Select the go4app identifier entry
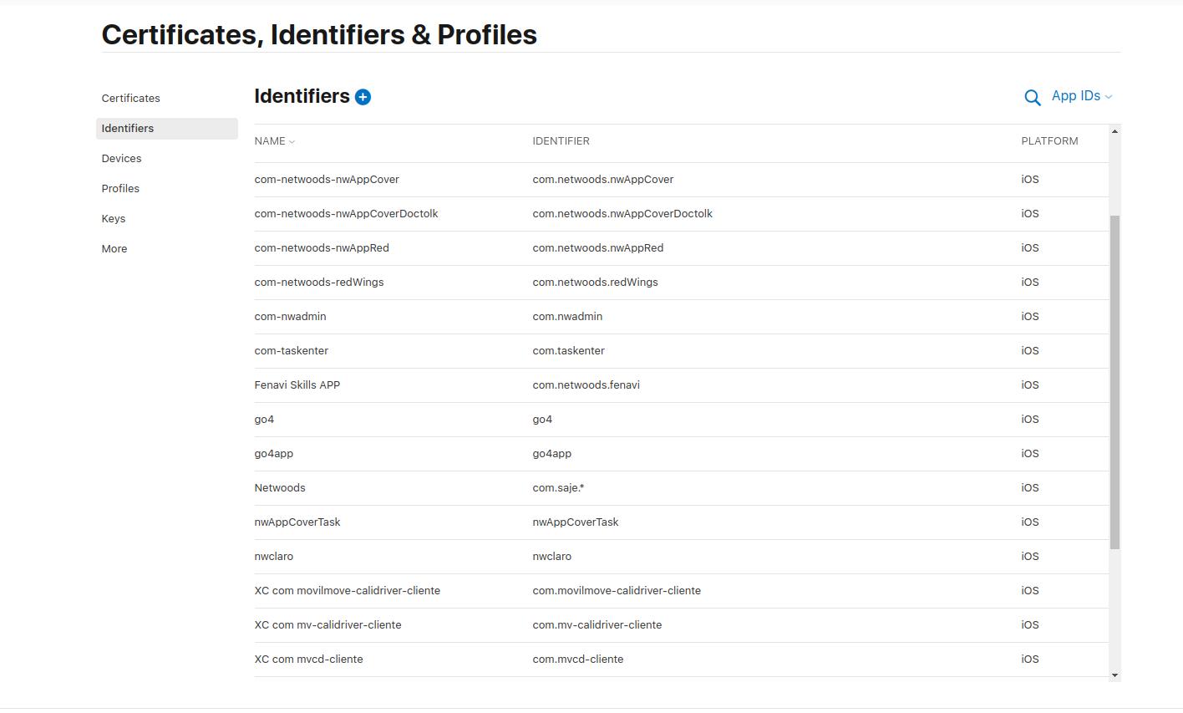 coord(681,454)
